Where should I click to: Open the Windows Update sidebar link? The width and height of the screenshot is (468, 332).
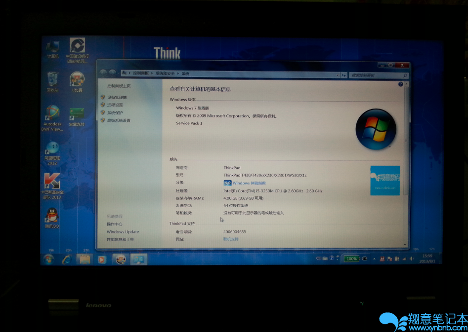click(x=123, y=231)
